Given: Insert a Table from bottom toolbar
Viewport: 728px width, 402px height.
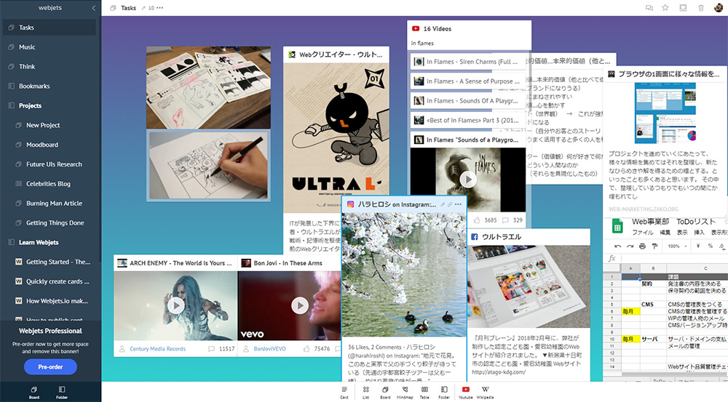Looking at the screenshot, I should (x=424, y=393).
